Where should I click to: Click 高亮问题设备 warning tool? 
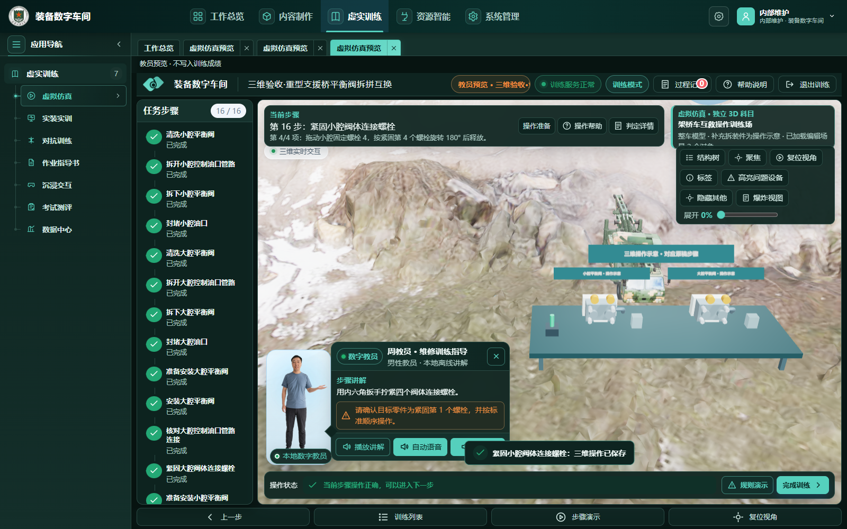coord(755,178)
